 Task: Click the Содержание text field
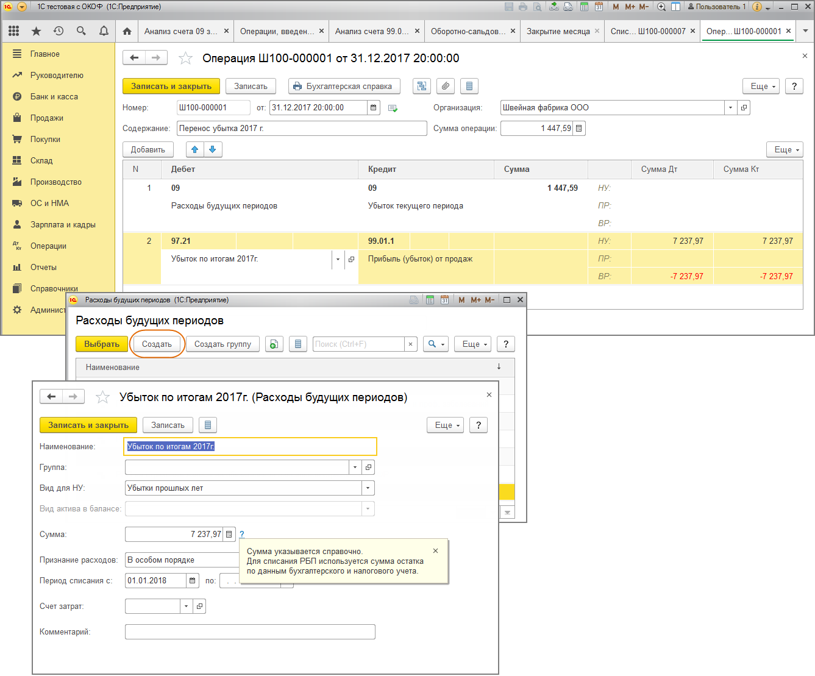(x=302, y=129)
